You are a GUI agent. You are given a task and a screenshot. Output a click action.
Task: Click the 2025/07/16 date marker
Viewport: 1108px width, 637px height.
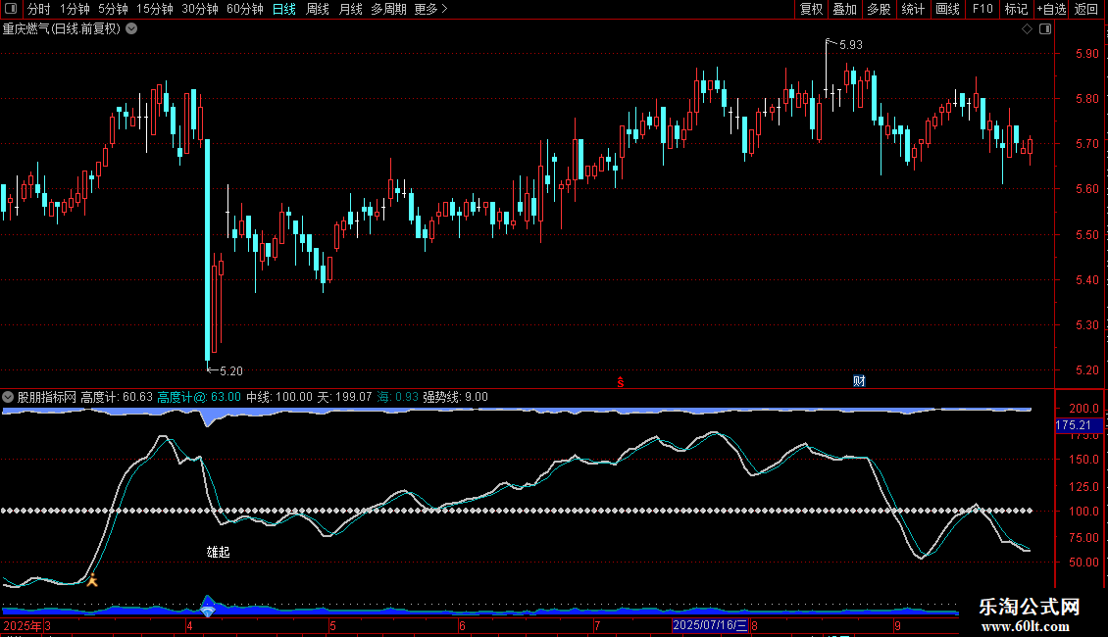click(710, 624)
